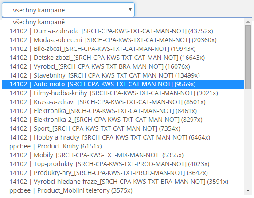Choose Filmy-hudba-knihy campaign option
The width and height of the screenshot is (254, 198).
coord(123,93)
